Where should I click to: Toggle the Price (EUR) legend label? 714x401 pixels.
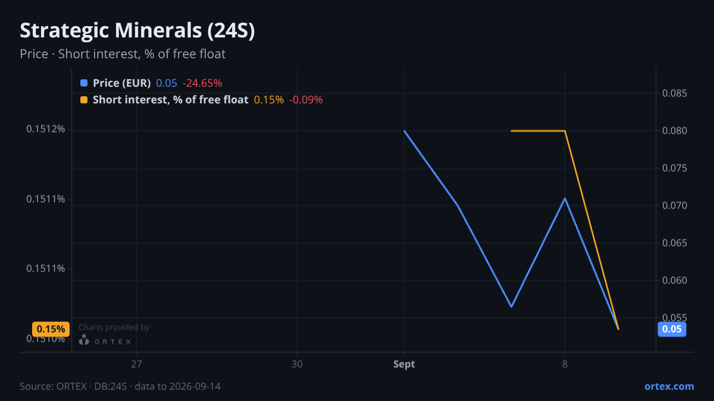(121, 83)
